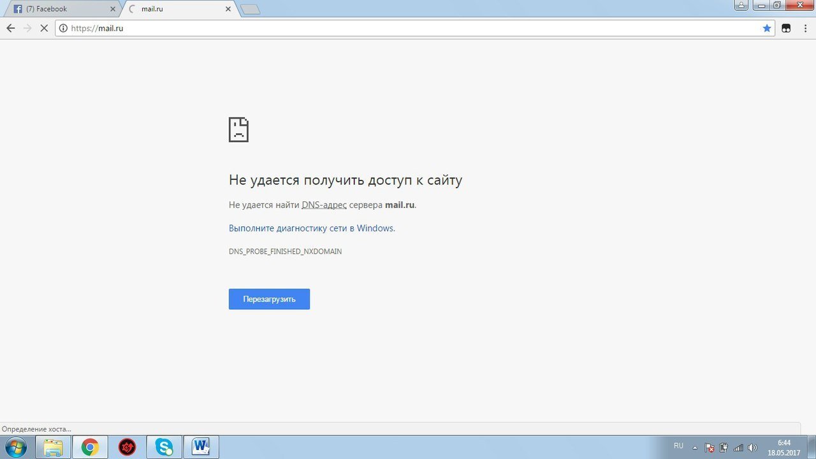Switch to the Facebook tab
The image size is (816, 459).
point(61,9)
